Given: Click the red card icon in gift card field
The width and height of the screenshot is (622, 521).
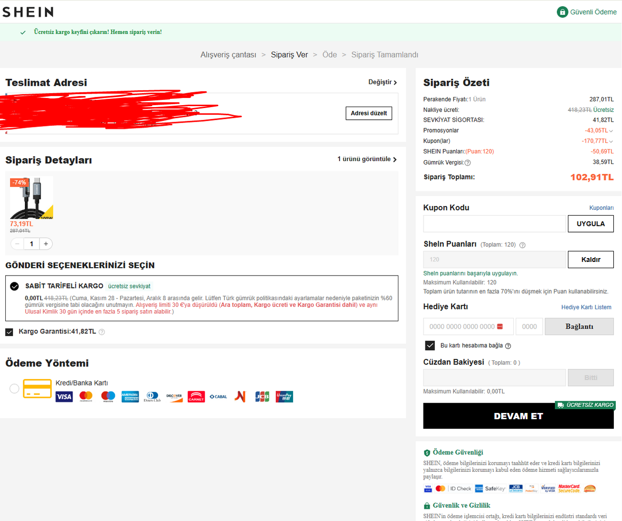Looking at the screenshot, I should click(500, 327).
